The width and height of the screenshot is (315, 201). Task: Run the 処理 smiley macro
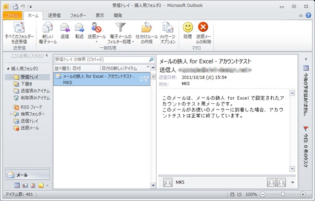[187, 31]
